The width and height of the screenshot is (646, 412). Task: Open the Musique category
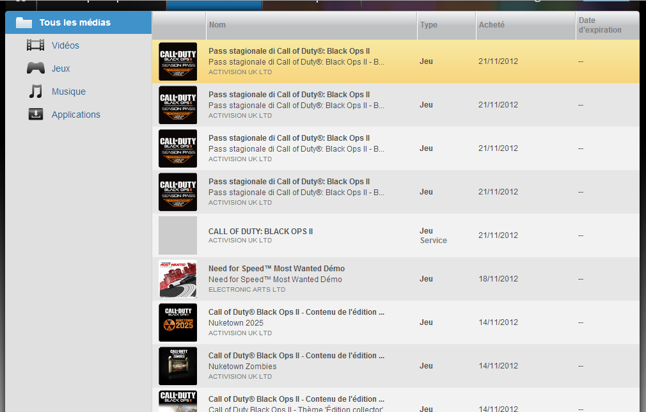[69, 91]
